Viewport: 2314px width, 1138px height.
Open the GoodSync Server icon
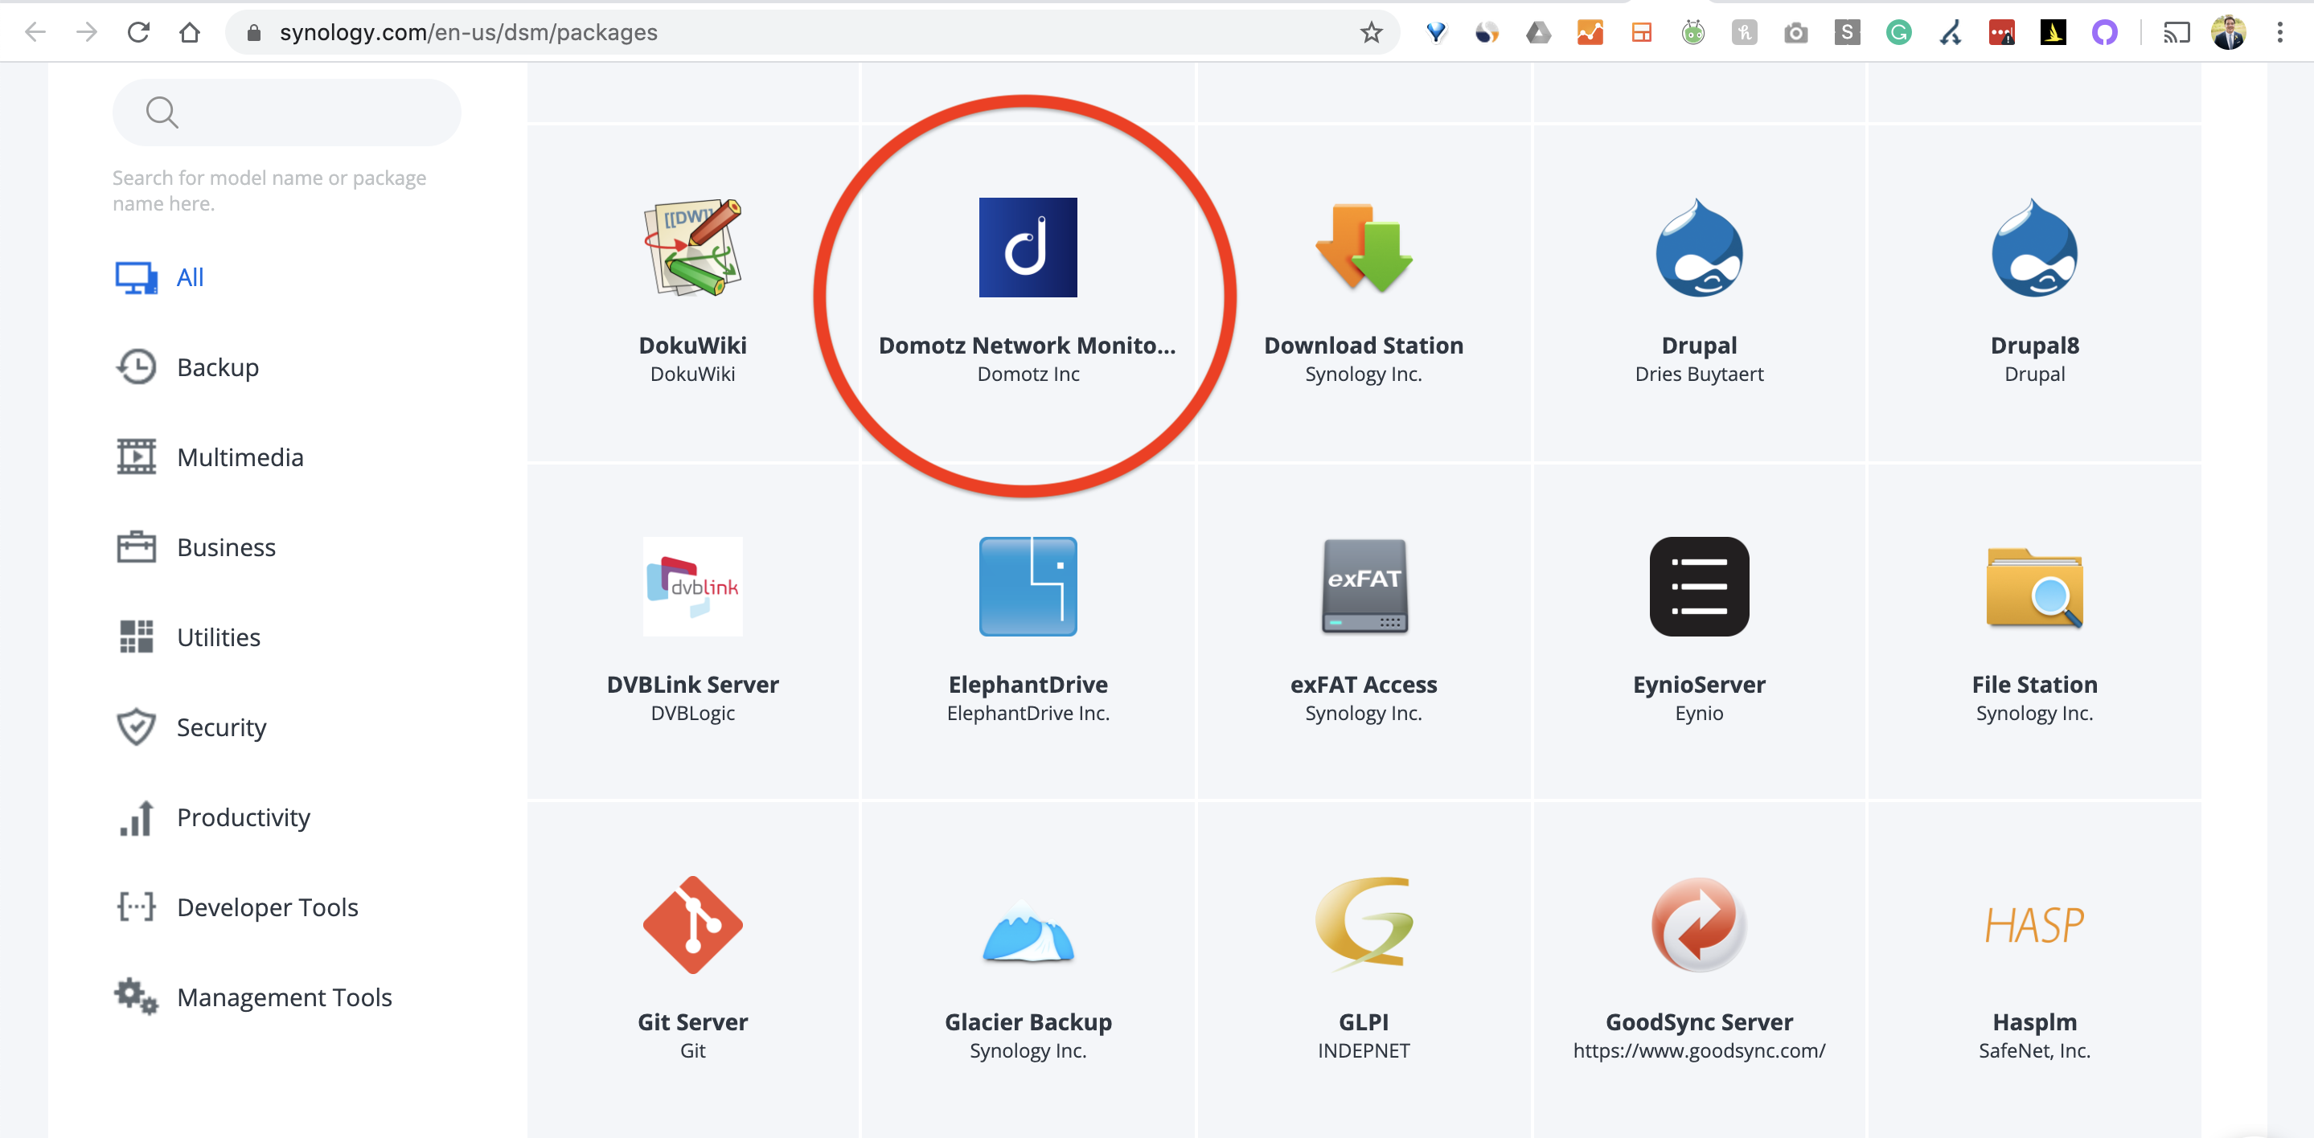point(1699,925)
